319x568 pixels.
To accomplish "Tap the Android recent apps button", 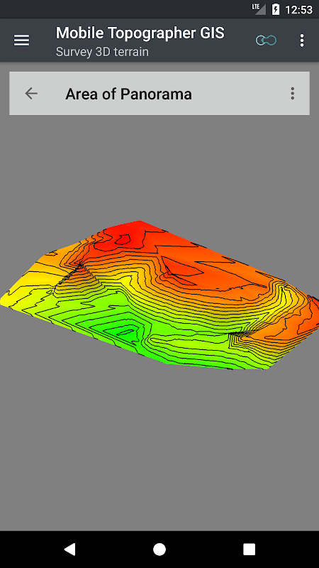I will [249, 549].
